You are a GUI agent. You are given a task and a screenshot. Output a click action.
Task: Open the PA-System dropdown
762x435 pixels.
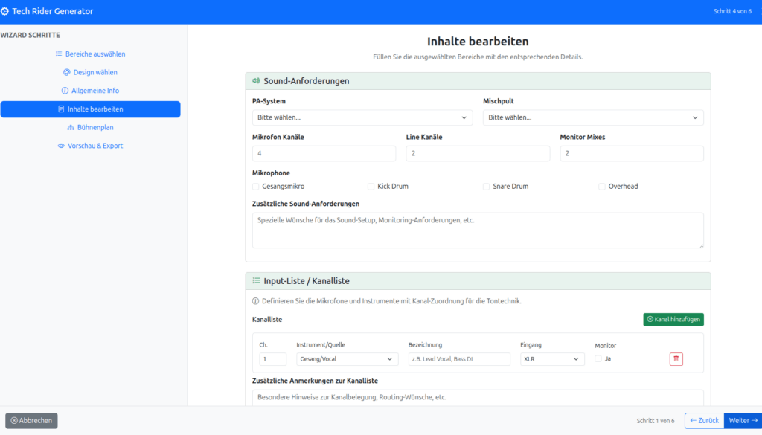click(x=362, y=117)
